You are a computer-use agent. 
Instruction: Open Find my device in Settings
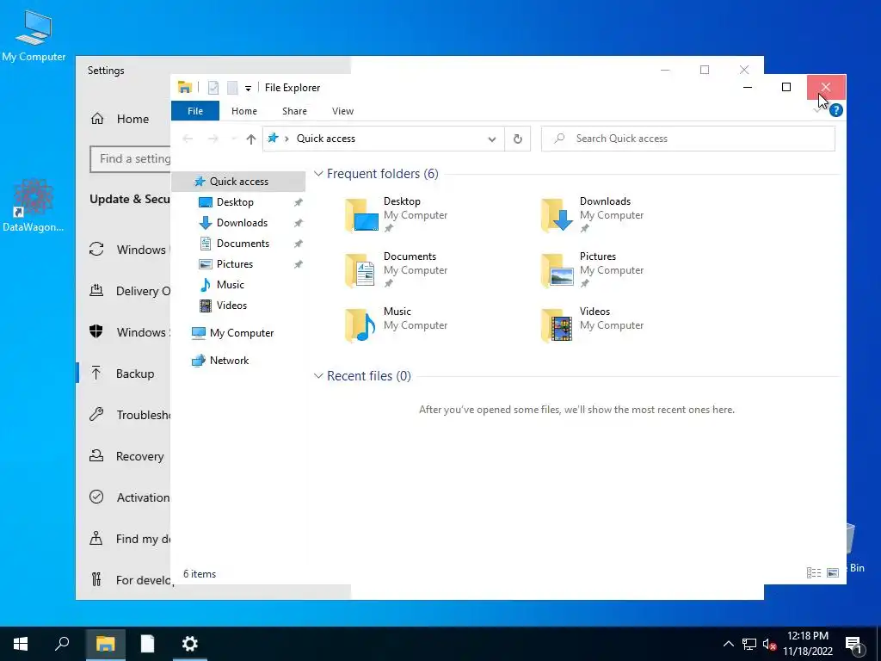(128, 539)
